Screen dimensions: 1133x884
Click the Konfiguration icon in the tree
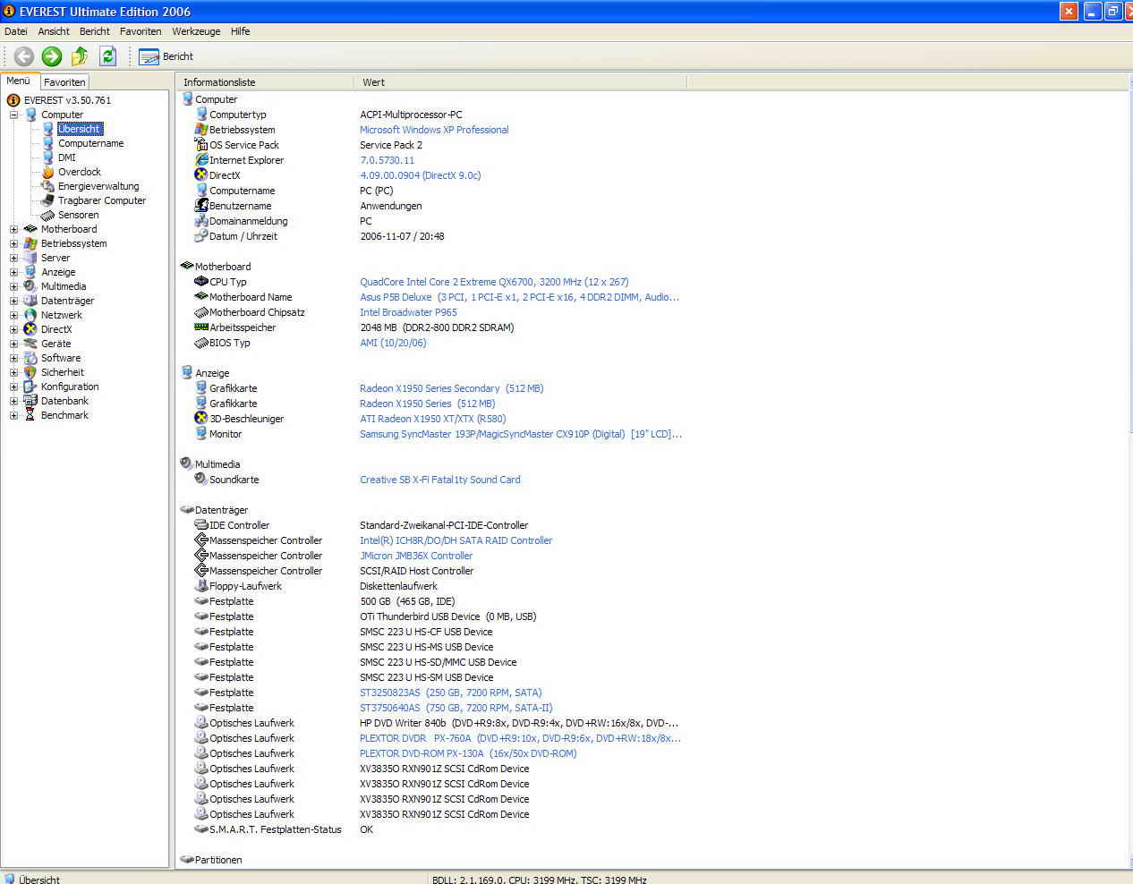point(30,387)
